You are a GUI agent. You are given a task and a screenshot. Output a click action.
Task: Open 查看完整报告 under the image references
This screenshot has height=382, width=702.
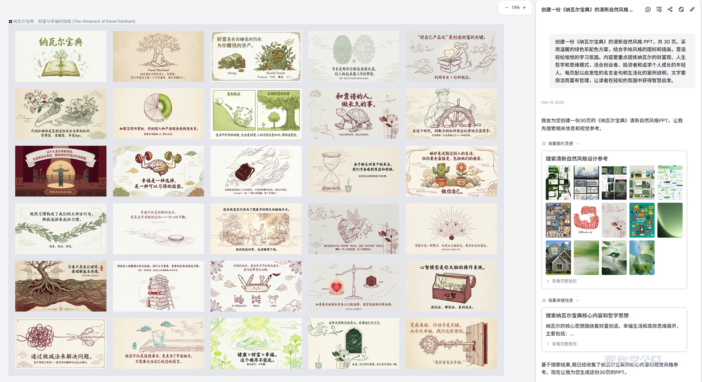564,281
